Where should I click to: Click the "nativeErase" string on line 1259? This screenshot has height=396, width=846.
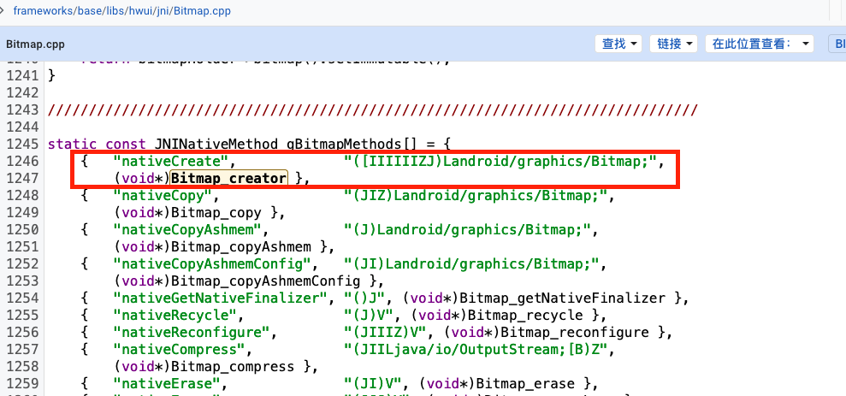(167, 384)
